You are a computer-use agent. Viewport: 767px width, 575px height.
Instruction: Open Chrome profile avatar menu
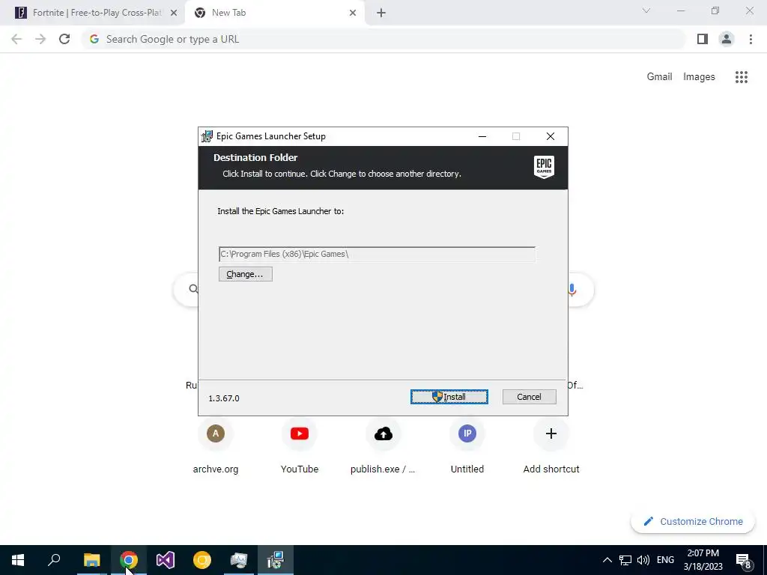tap(727, 39)
